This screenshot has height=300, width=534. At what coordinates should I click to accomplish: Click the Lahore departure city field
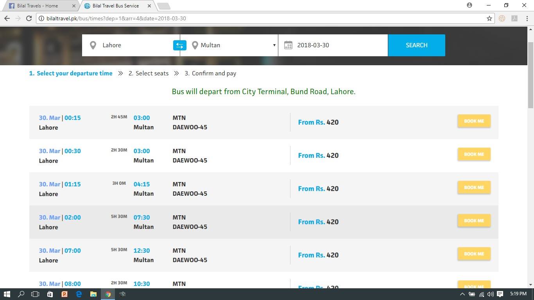(131, 45)
